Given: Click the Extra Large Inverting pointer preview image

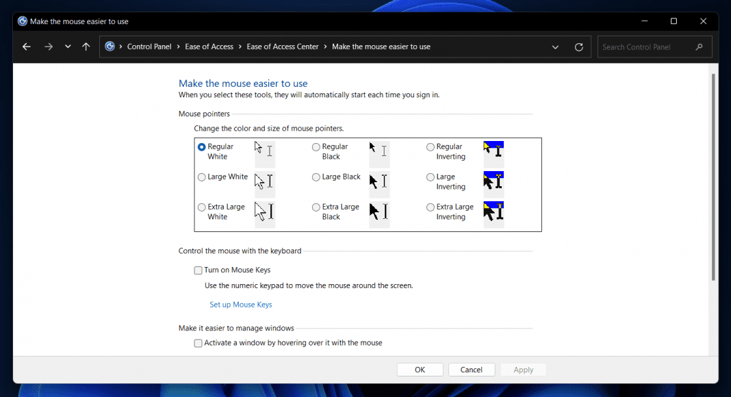Looking at the screenshot, I should click(493, 214).
